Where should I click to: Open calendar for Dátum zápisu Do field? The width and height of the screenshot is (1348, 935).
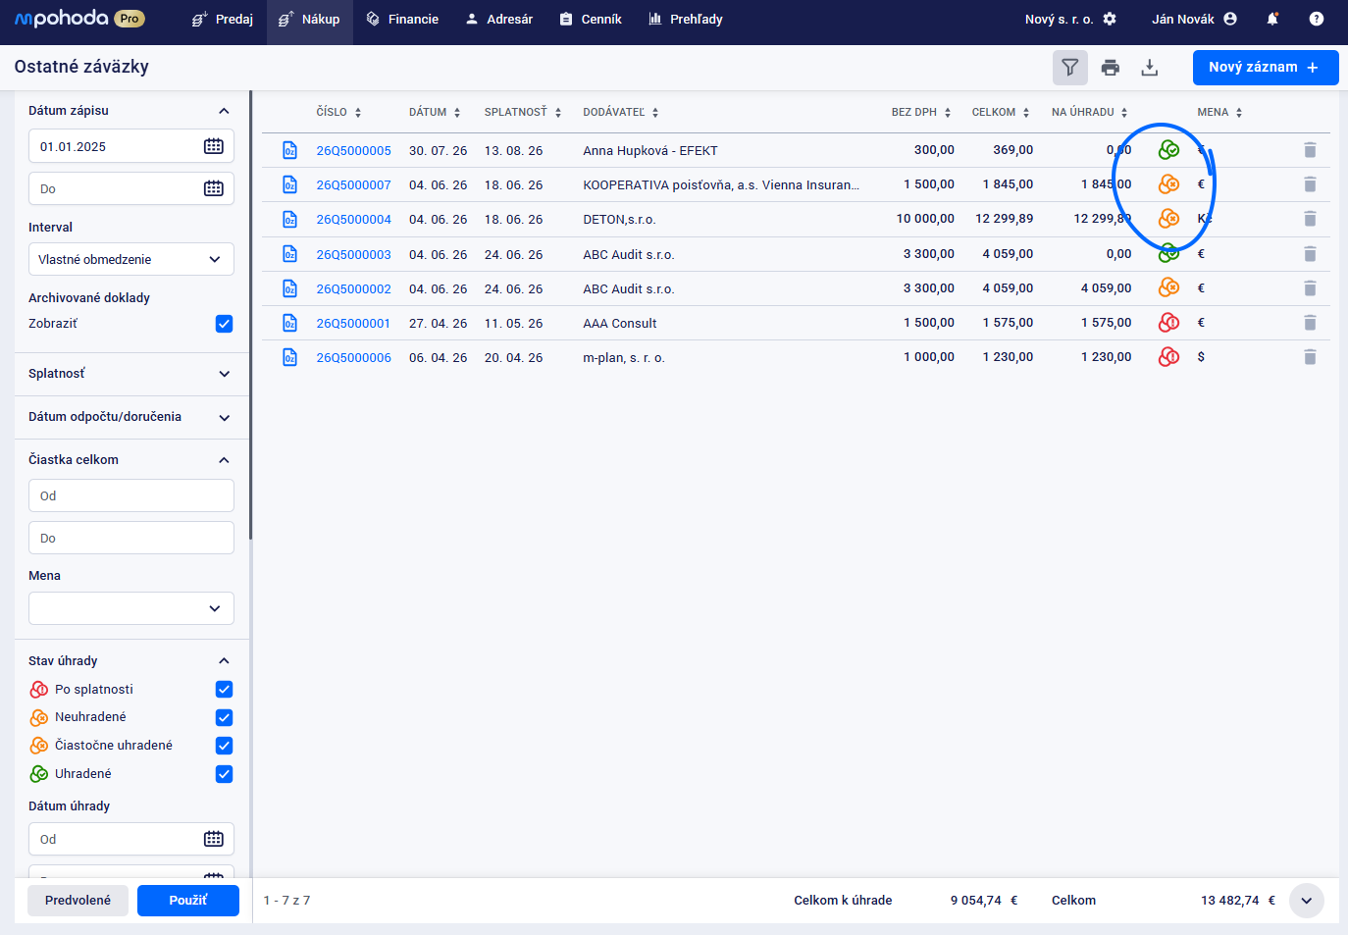[213, 188]
